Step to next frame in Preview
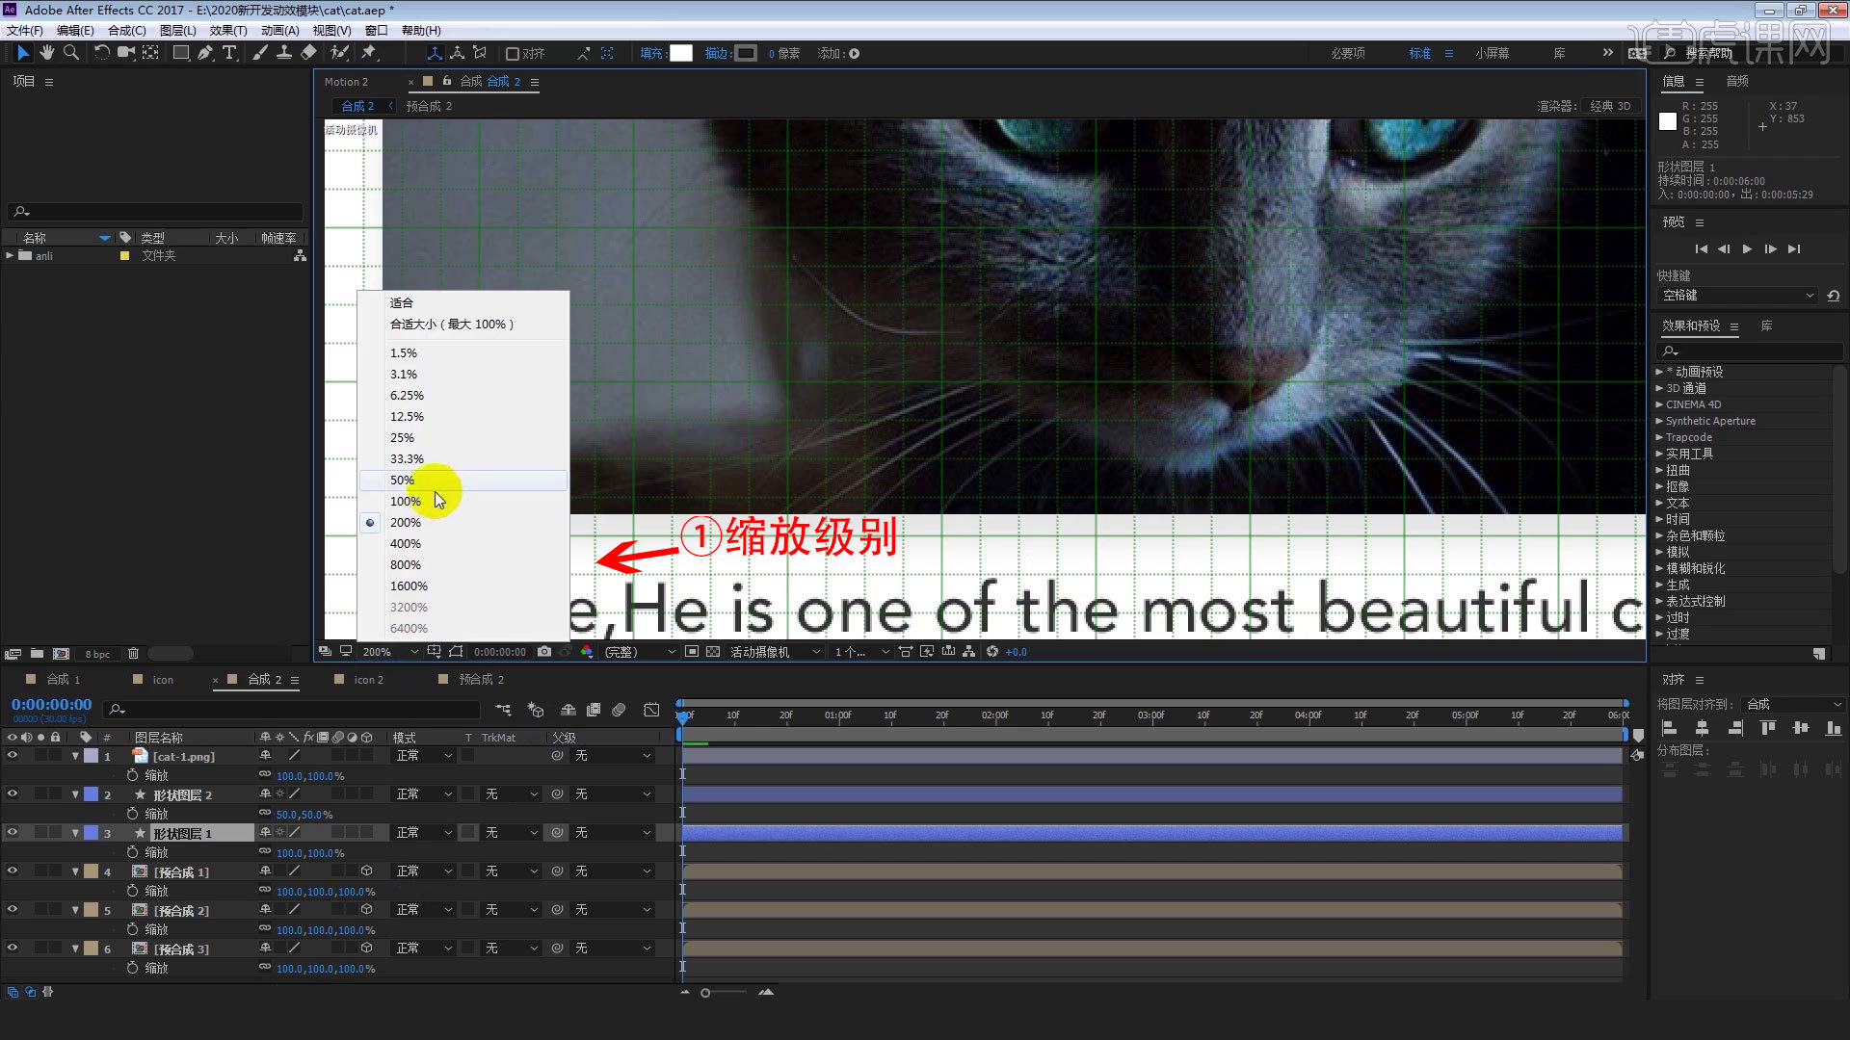The width and height of the screenshot is (1850, 1040). (x=1770, y=249)
